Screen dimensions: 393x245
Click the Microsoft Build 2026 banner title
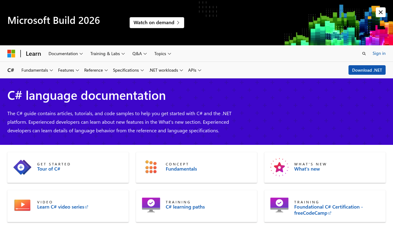[x=54, y=20]
